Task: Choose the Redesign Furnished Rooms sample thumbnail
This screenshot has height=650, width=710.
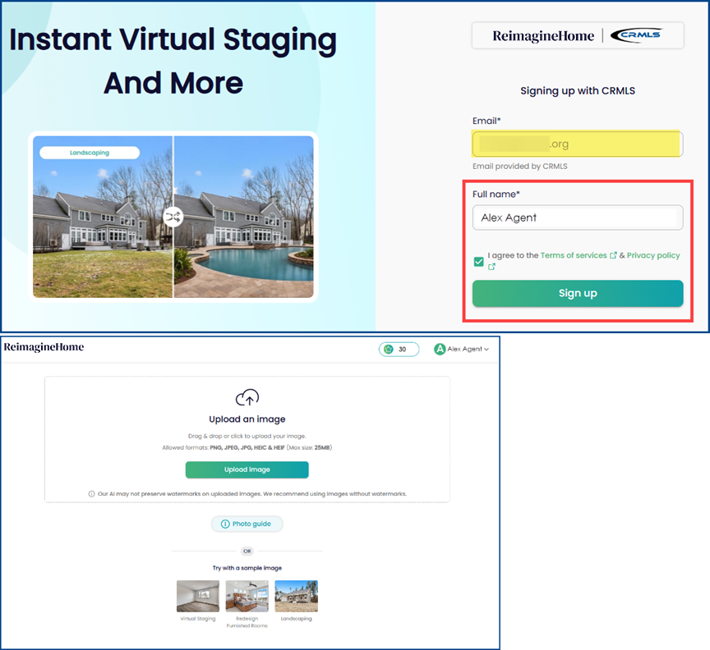Action: point(247,596)
